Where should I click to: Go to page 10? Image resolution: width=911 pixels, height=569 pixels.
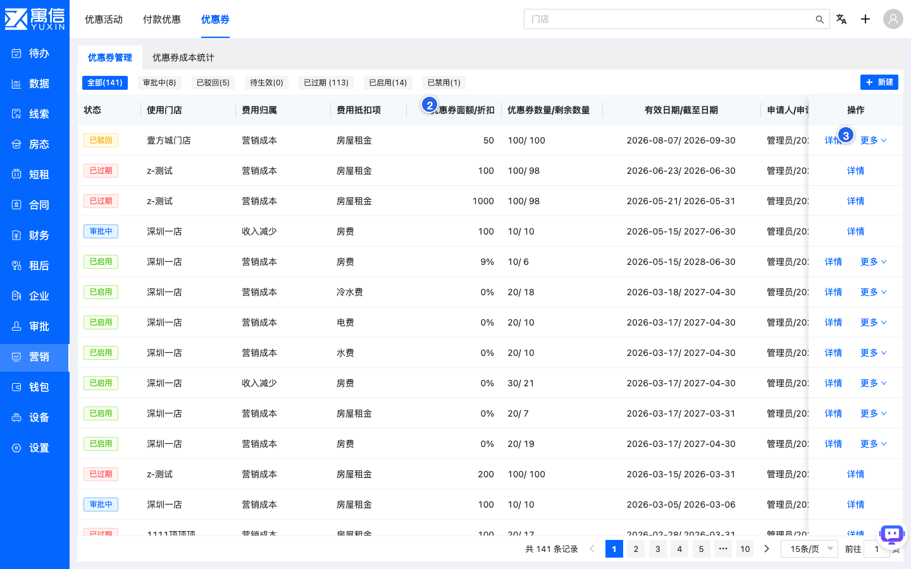pyautogui.click(x=745, y=549)
